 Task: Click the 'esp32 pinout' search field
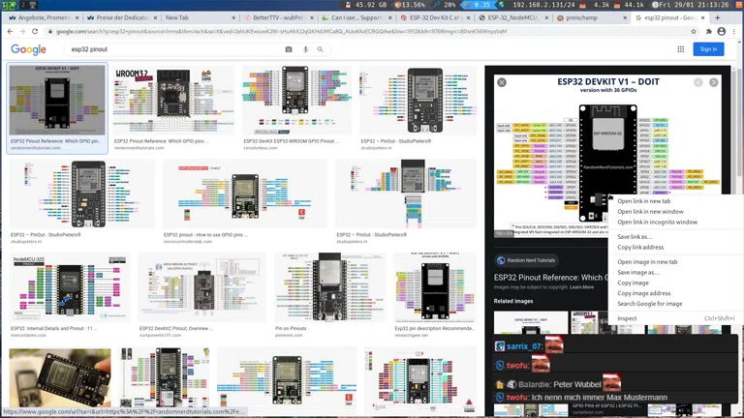(174, 49)
